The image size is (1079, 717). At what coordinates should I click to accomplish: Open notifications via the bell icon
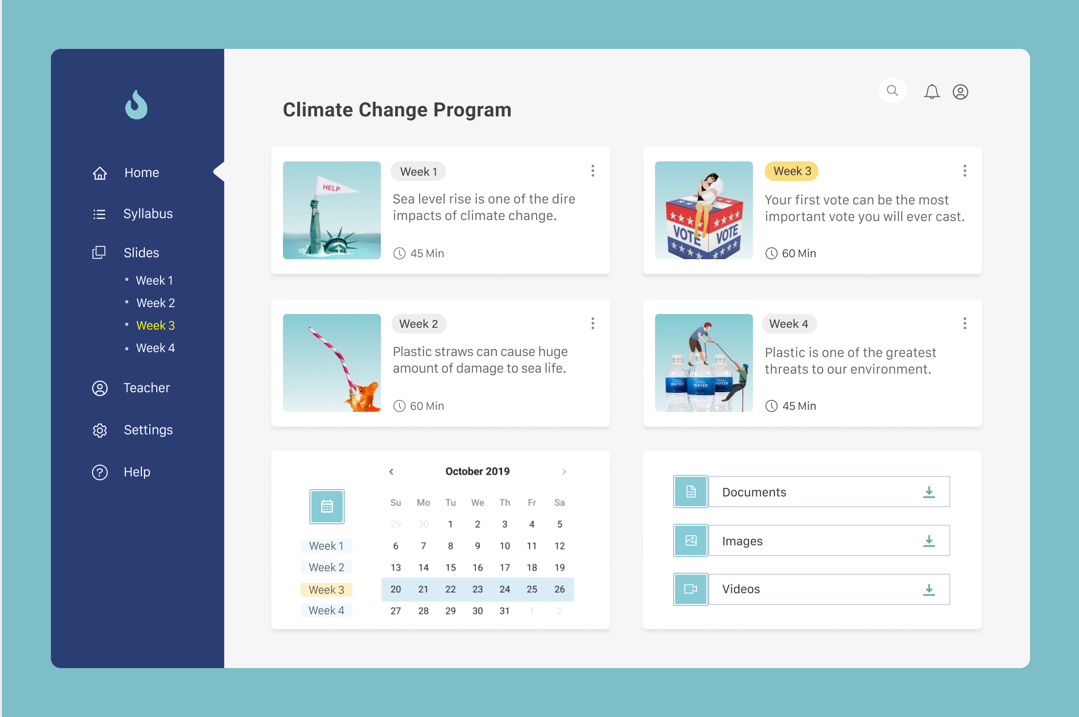932,91
